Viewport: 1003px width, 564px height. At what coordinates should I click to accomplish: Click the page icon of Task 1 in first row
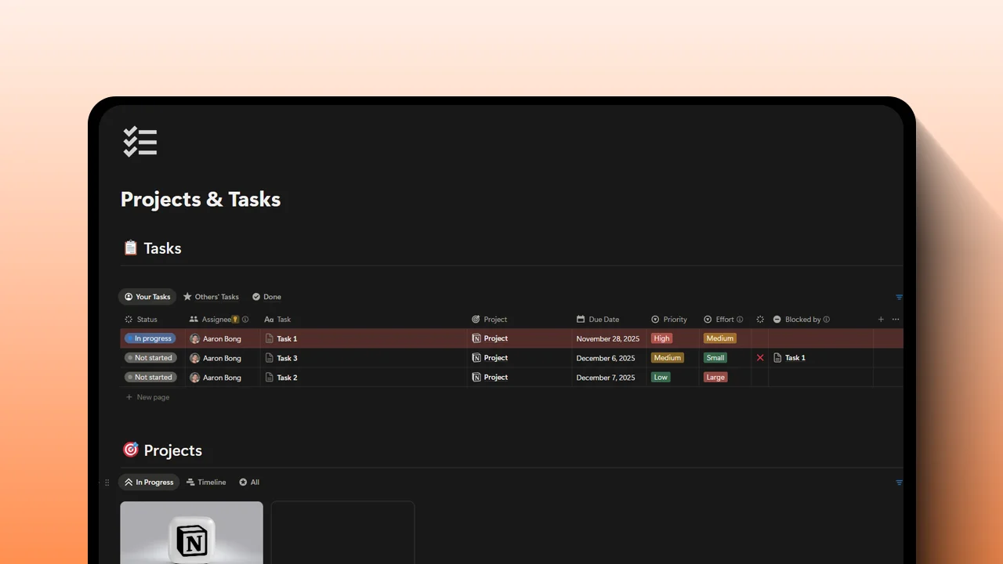click(270, 338)
